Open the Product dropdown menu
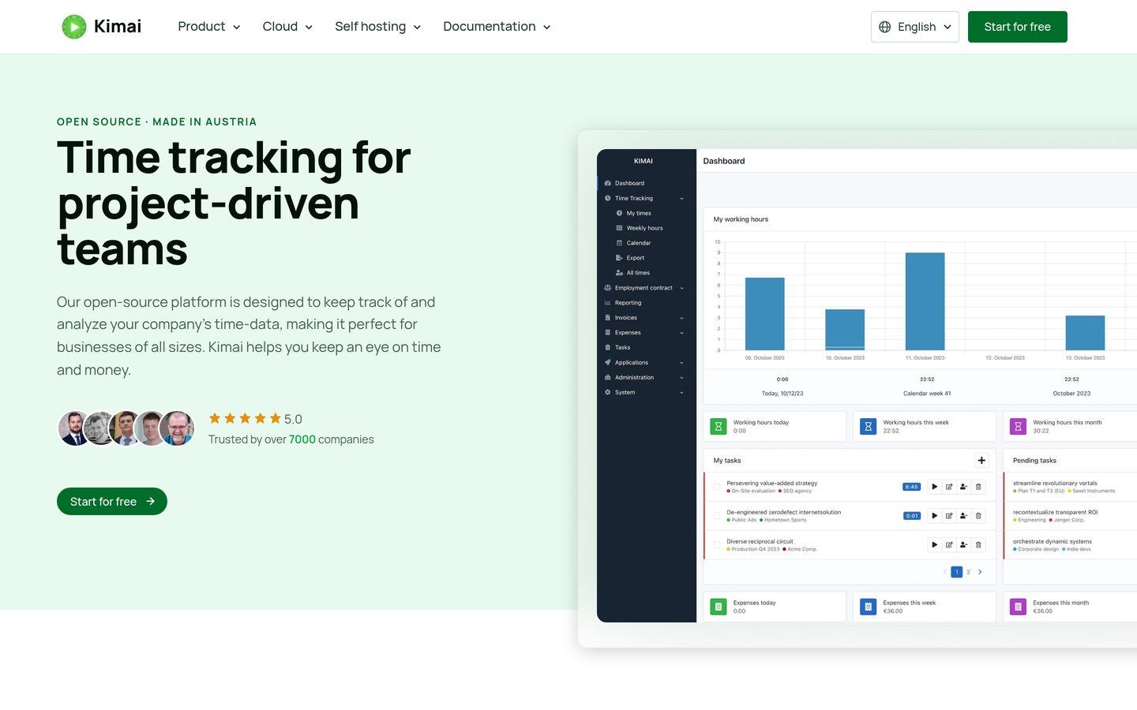The width and height of the screenshot is (1137, 710). point(209,27)
